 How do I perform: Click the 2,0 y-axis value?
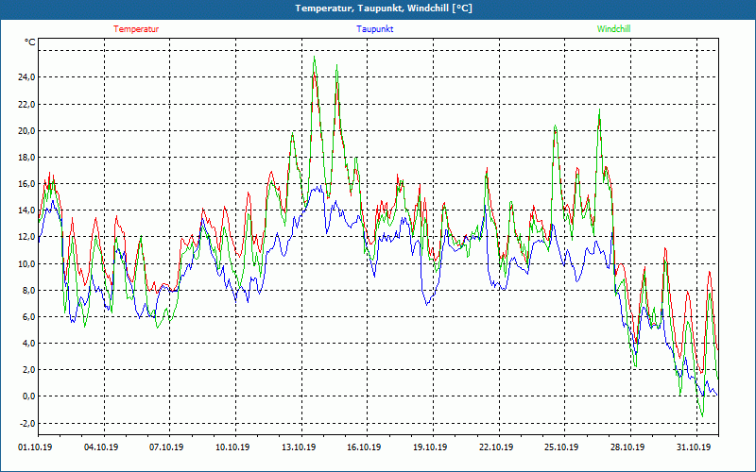point(28,369)
